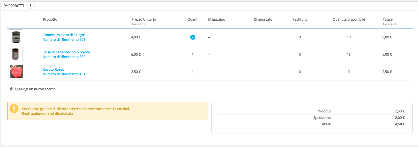Click the shopping cart icon beside PRODOTTI
This screenshot has width=418, height=147.
(x=6, y=6)
